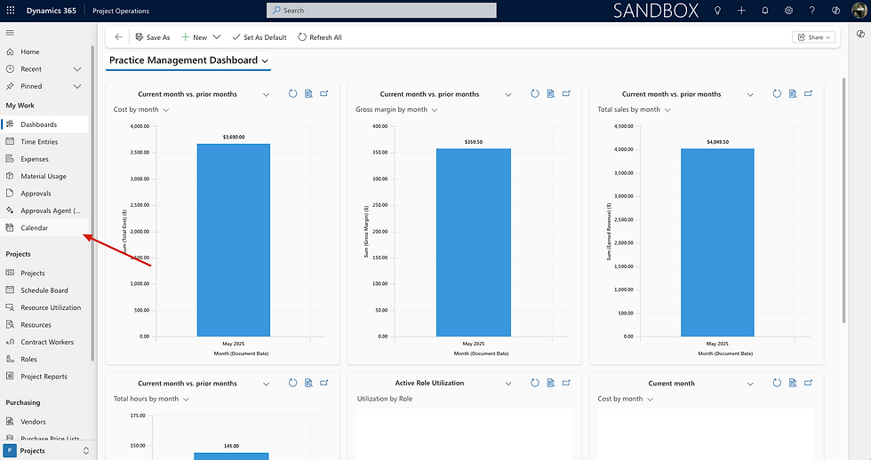
Task: Open the settings gear icon
Action: [x=788, y=11]
